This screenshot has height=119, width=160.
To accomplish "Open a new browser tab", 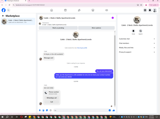I will (29, 1).
